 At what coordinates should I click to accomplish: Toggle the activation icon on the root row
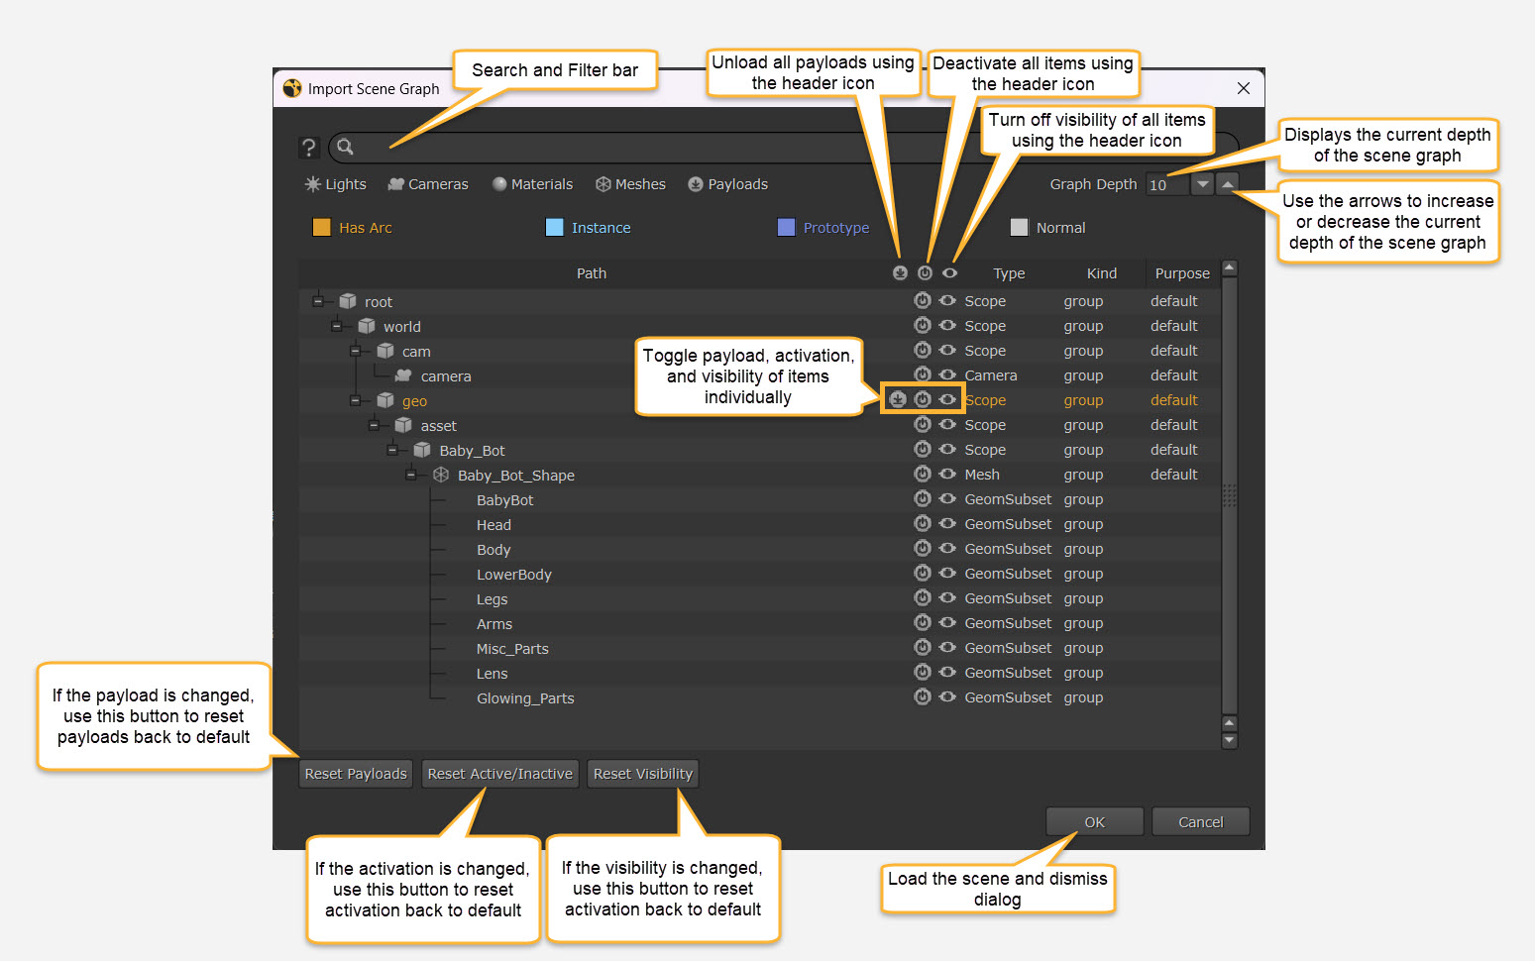[923, 300]
